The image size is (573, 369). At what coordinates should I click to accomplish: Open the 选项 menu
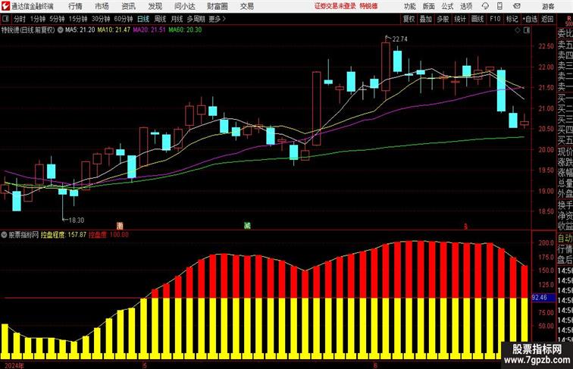click(x=466, y=6)
